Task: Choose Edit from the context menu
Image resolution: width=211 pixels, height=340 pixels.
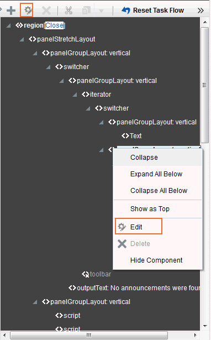Action: click(136, 227)
